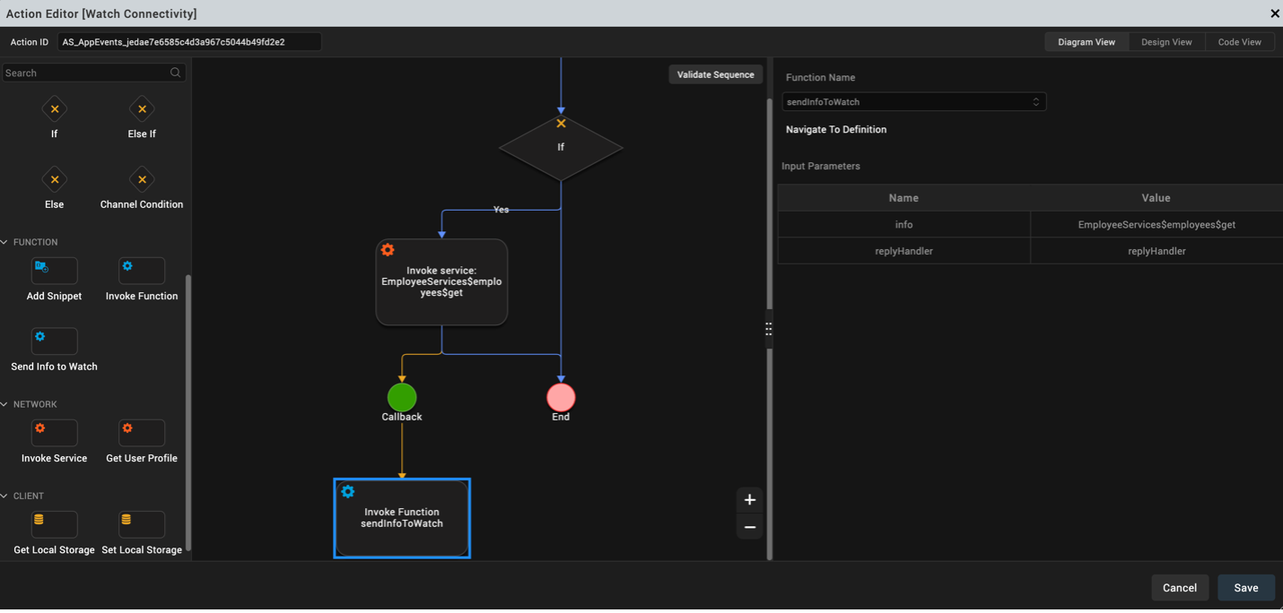The width and height of the screenshot is (1283, 613).
Task: Switch to the Design View tab
Action: point(1166,42)
